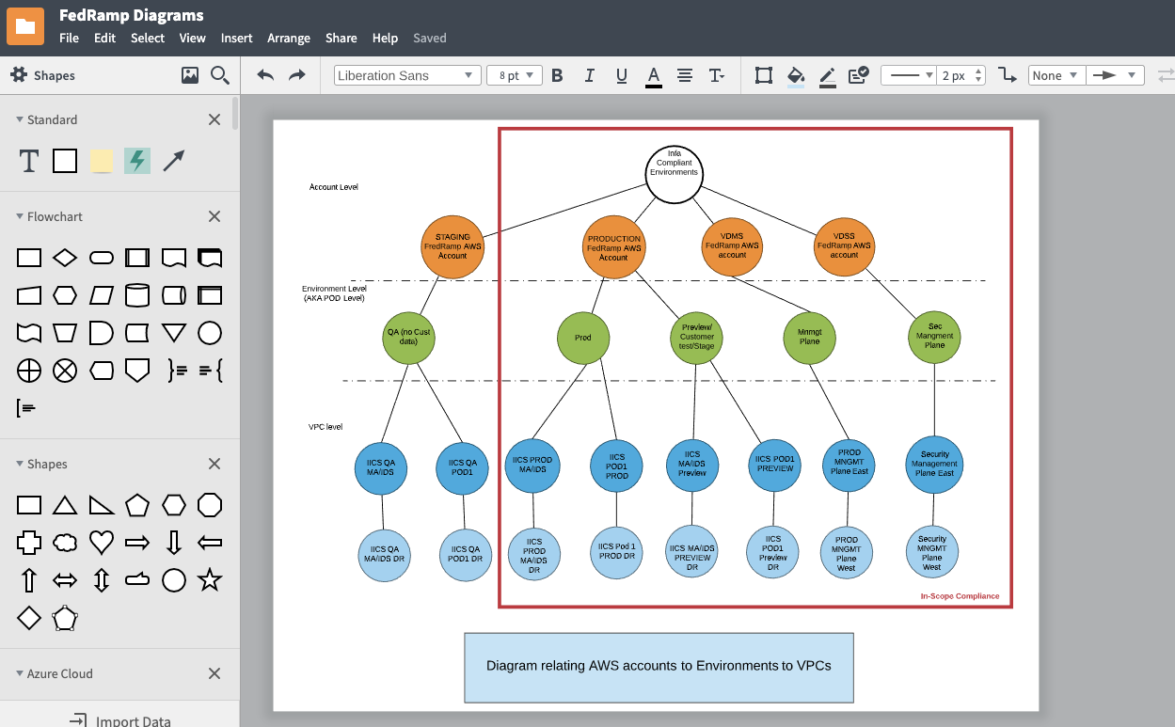Viewport: 1175px width, 727px height.
Task: Toggle bold text formatting
Action: coord(557,75)
